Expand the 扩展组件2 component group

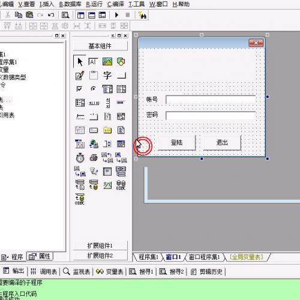coord(100,256)
